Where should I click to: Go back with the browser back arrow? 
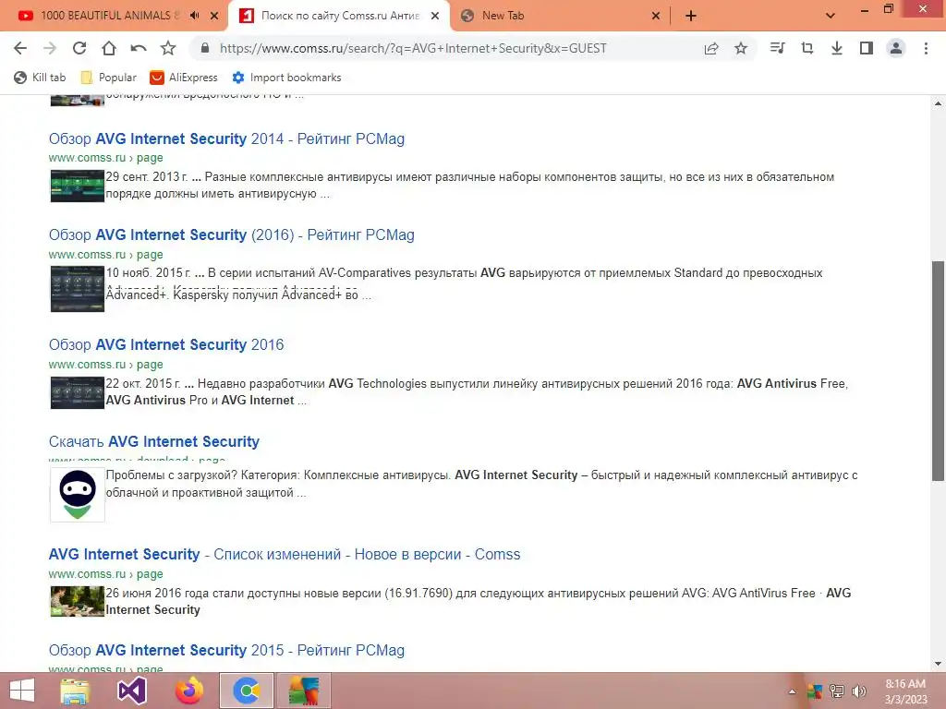[20, 48]
